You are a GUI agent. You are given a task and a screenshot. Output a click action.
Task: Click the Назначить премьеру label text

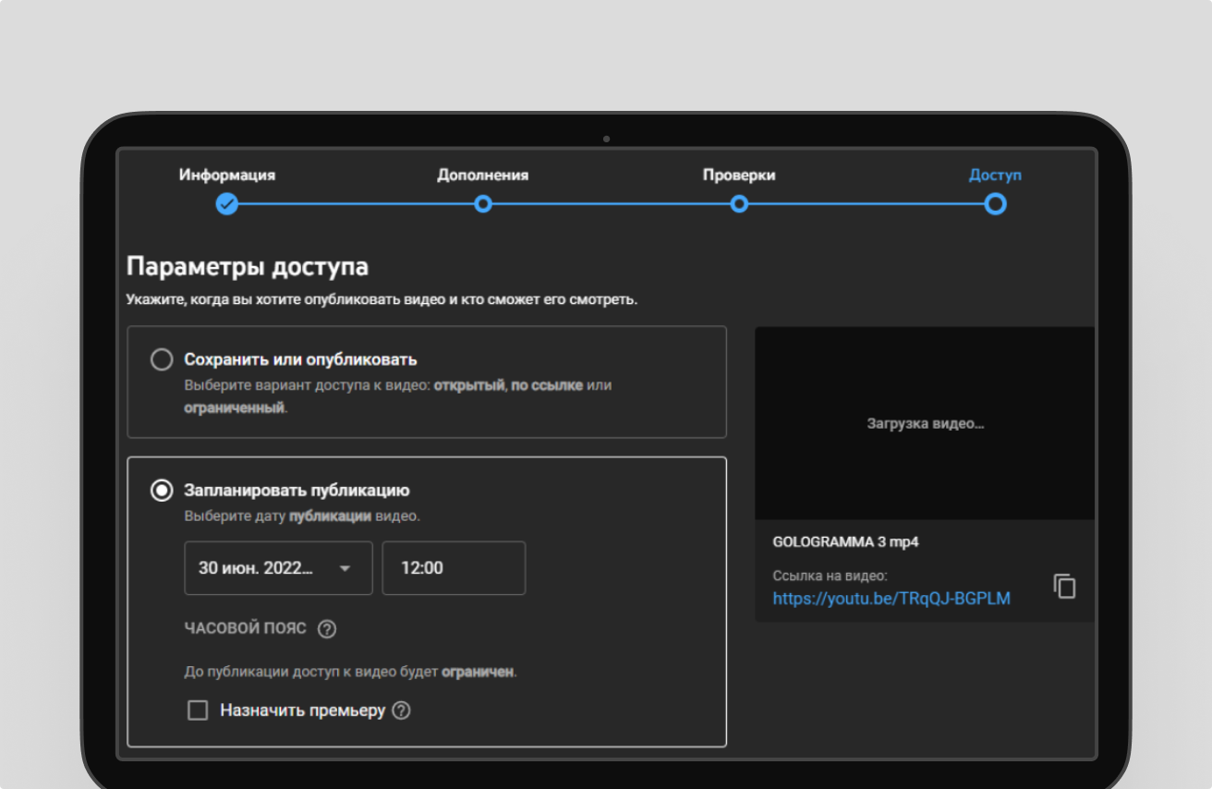[x=302, y=710]
